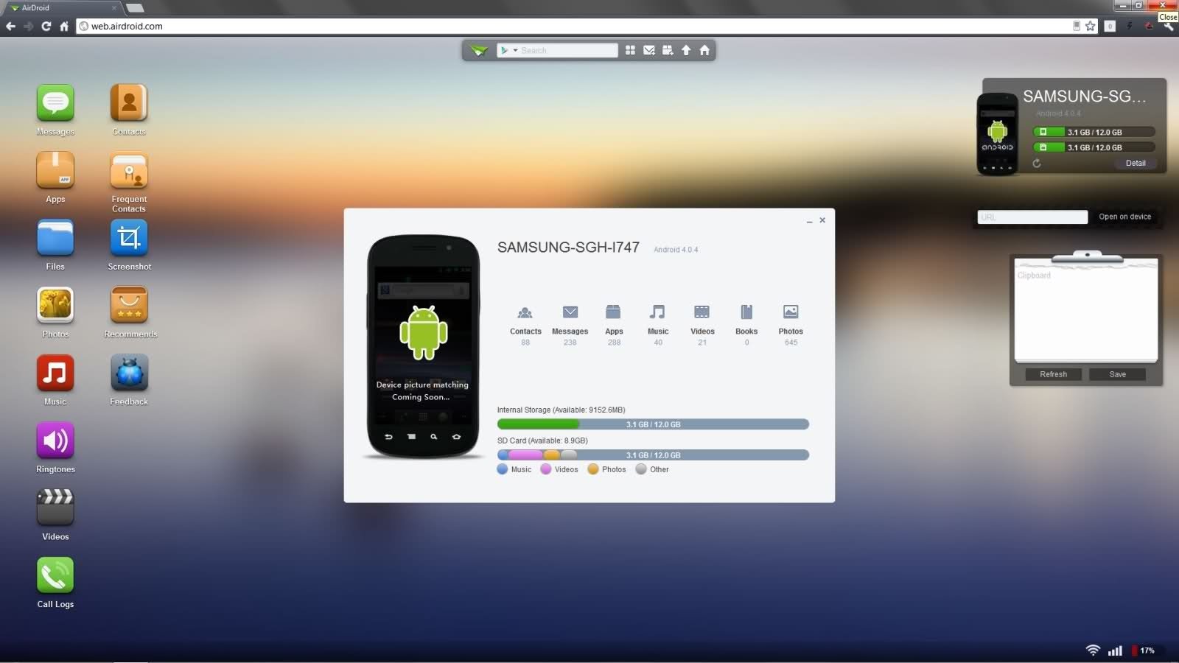Open the Frequent Contacts icon
This screenshot has width=1179, height=663.
129,170
